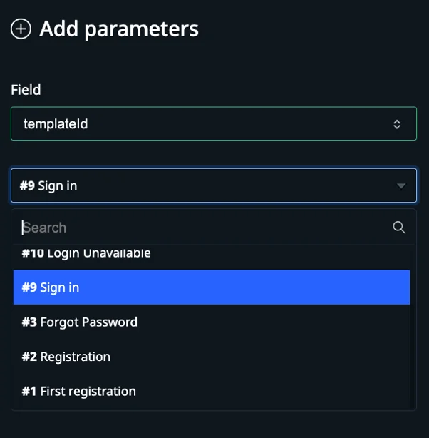Click the bold '#3' ID in the list
This screenshot has width=429, height=438.
(x=29, y=322)
